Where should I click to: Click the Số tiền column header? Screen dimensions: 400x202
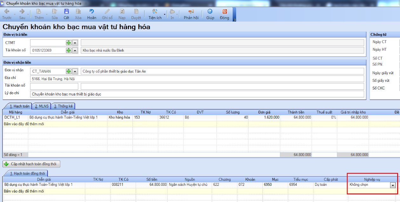(x=152, y=179)
